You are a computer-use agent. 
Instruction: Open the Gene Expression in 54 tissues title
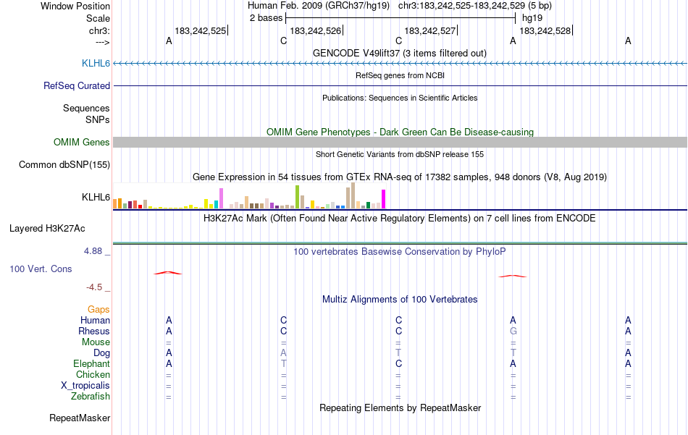tap(400, 177)
